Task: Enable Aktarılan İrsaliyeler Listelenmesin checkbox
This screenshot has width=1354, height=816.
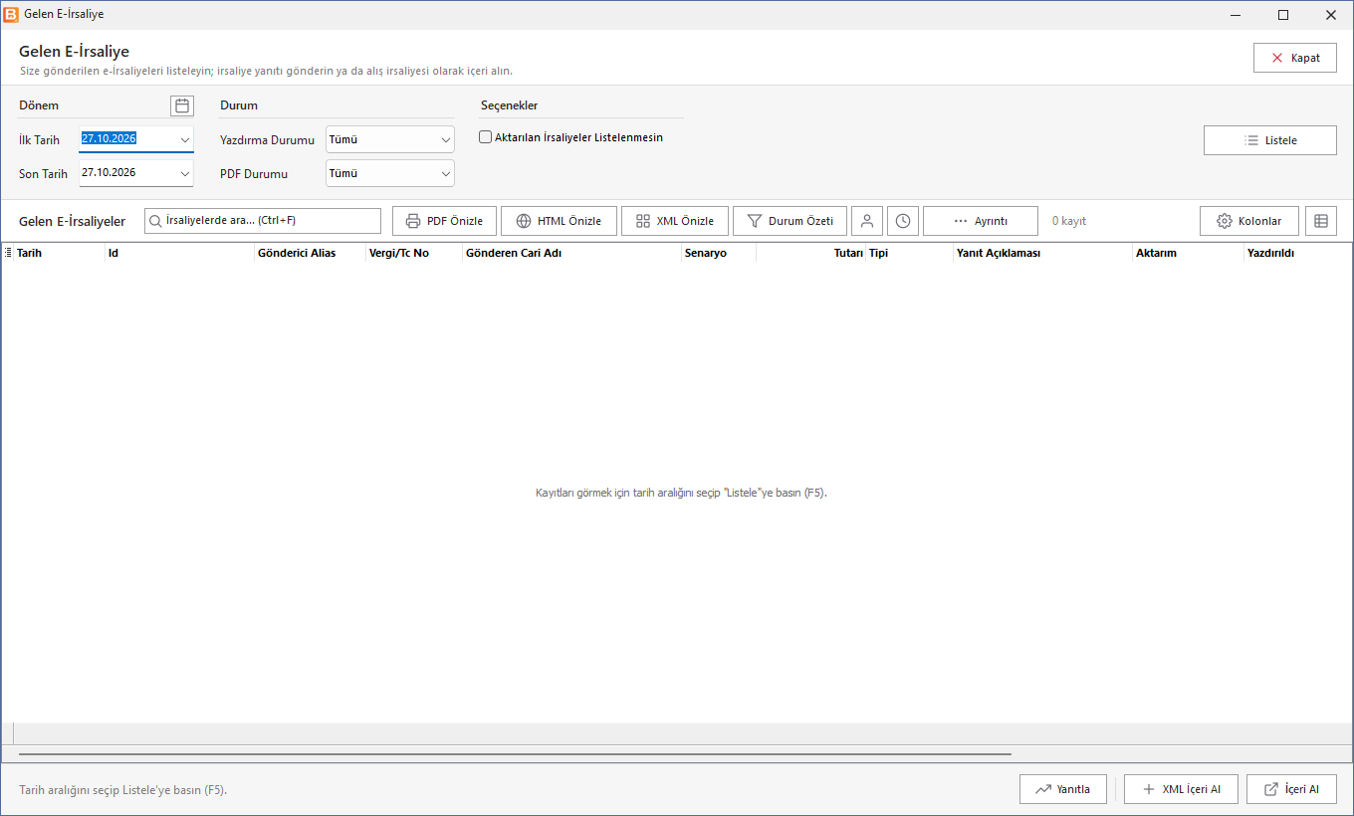Action: click(486, 137)
